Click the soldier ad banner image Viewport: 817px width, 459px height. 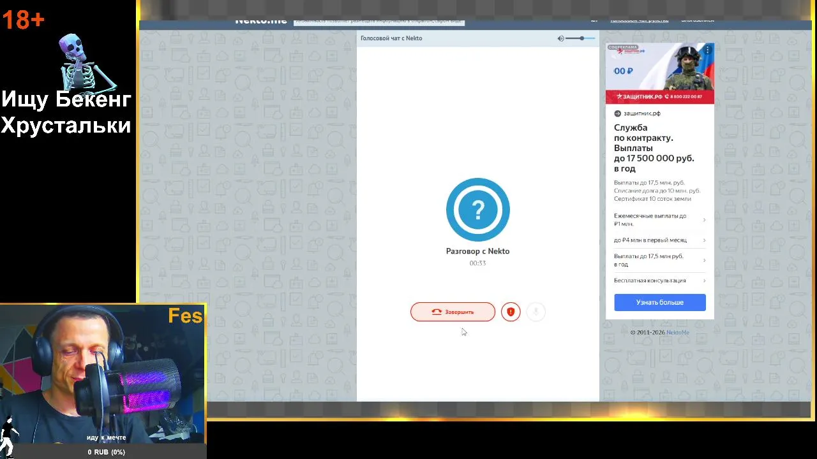click(660, 73)
